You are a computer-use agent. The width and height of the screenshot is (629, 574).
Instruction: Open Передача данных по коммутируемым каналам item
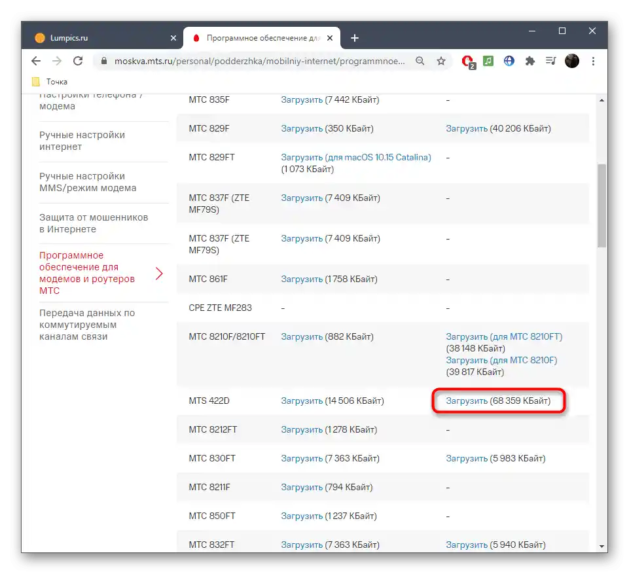tap(87, 325)
